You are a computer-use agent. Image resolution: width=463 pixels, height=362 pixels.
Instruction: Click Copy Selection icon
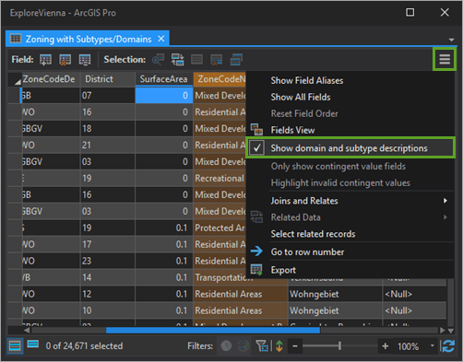pyautogui.click(x=236, y=59)
